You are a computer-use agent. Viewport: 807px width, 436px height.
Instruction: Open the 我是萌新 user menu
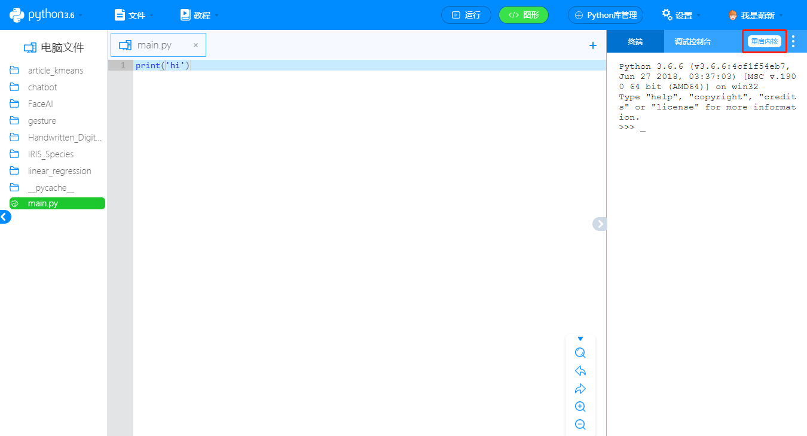[756, 15]
